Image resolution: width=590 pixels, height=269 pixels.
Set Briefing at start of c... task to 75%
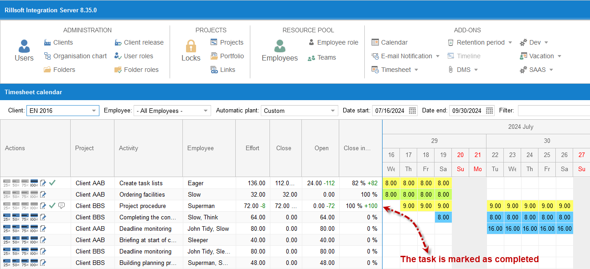[25, 240]
